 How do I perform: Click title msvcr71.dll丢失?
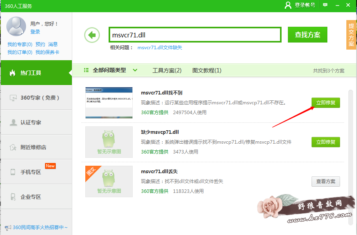(160, 172)
